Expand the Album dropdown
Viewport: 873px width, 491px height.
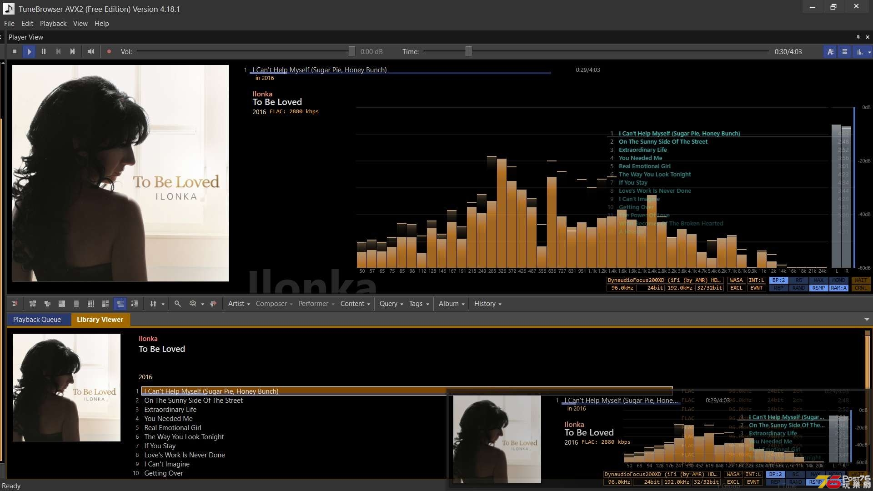[452, 304]
